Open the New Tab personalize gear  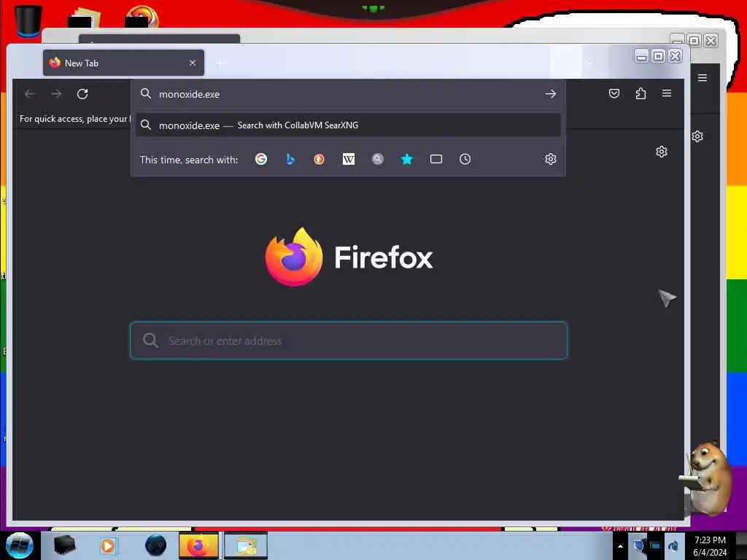tap(661, 152)
